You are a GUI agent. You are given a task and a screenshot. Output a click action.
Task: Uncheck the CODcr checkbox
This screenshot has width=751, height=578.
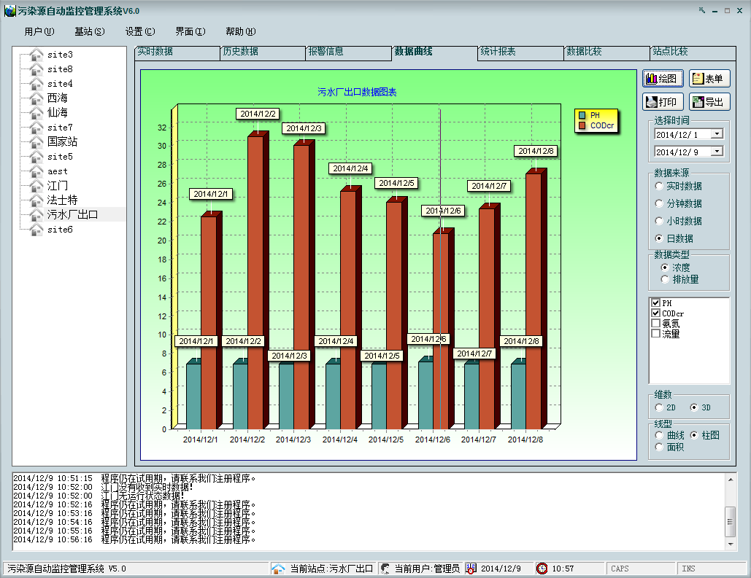point(655,313)
